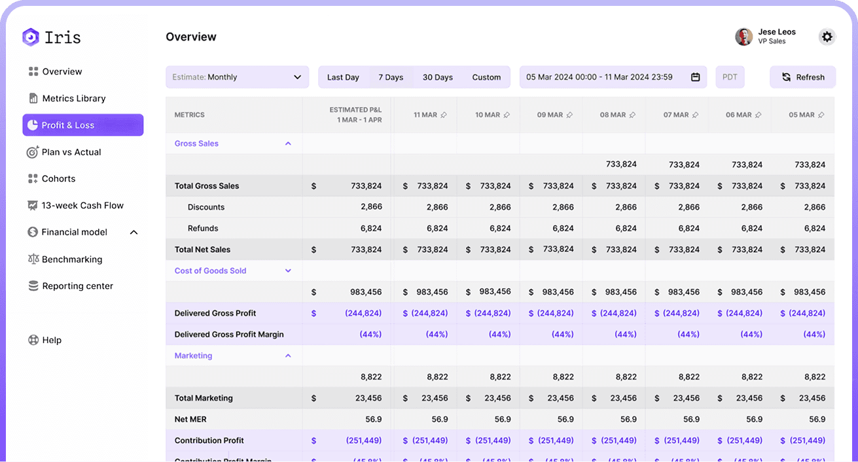Image resolution: width=858 pixels, height=462 pixels.
Task: Click the Benchmarking scales icon
Action: (33, 259)
